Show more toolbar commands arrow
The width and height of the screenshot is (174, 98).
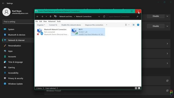pos(107,25)
